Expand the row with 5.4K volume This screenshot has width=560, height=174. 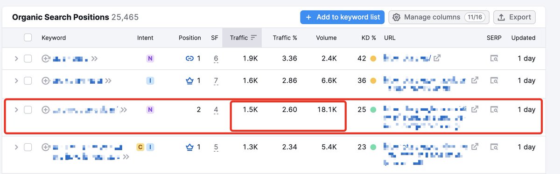tap(16, 147)
